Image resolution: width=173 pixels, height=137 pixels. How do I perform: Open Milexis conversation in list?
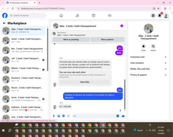tap(23, 70)
